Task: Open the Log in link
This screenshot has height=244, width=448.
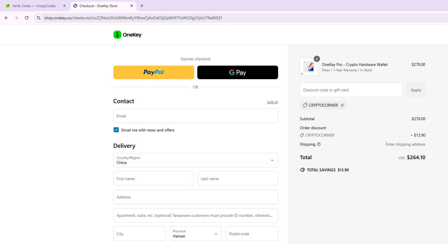Action: [272, 102]
